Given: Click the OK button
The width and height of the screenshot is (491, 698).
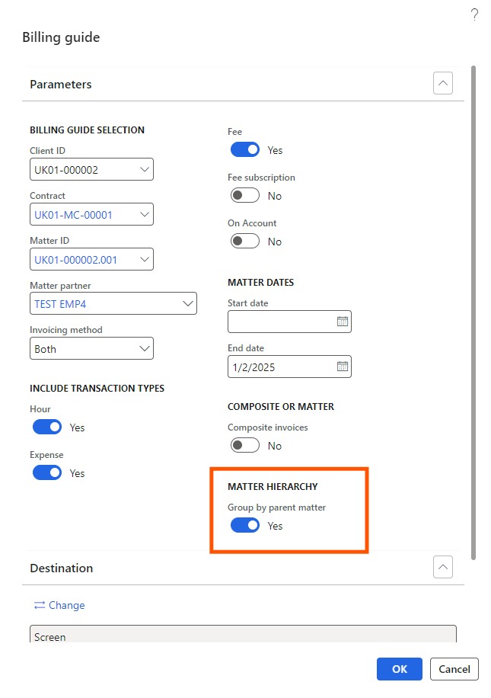Looking at the screenshot, I should pyautogui.click(x=400, y=668).
